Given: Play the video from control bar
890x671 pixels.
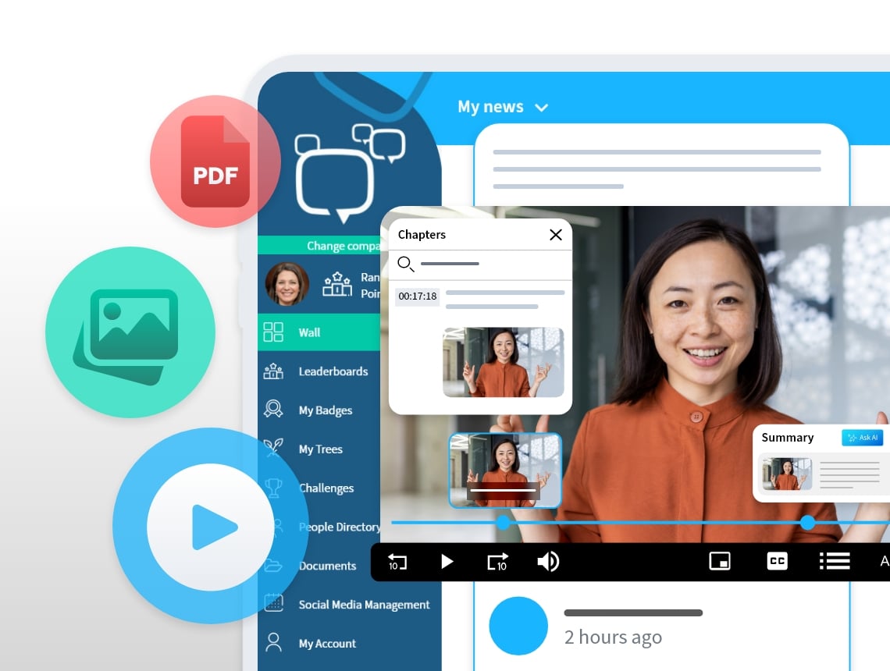Looking at the screenshot, I should pos(447,562).
